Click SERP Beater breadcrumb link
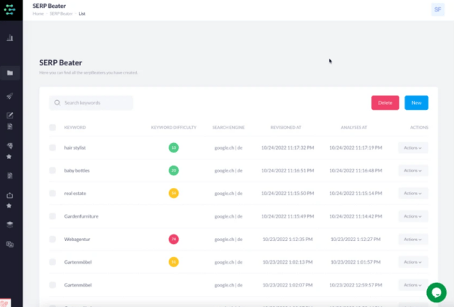The image size is (454, 307). 60,13
